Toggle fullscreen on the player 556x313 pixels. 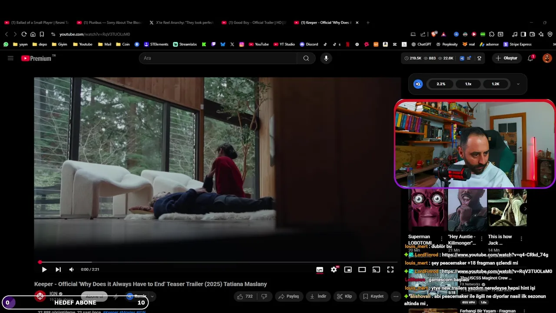[391, 270]
